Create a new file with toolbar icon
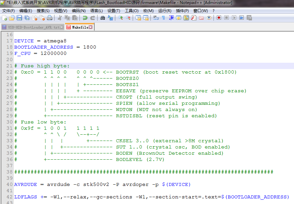The image size is (294, 204). point(4,18)
